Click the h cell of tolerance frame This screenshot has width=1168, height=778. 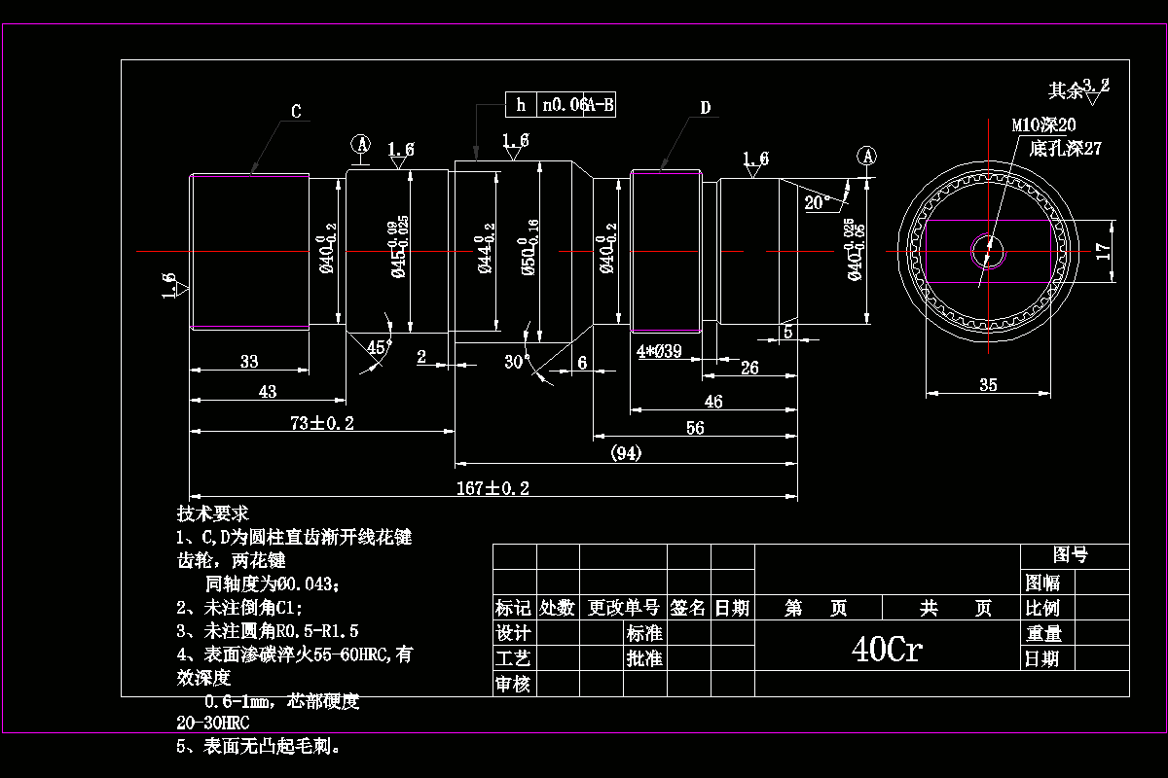tap(521, 105)
